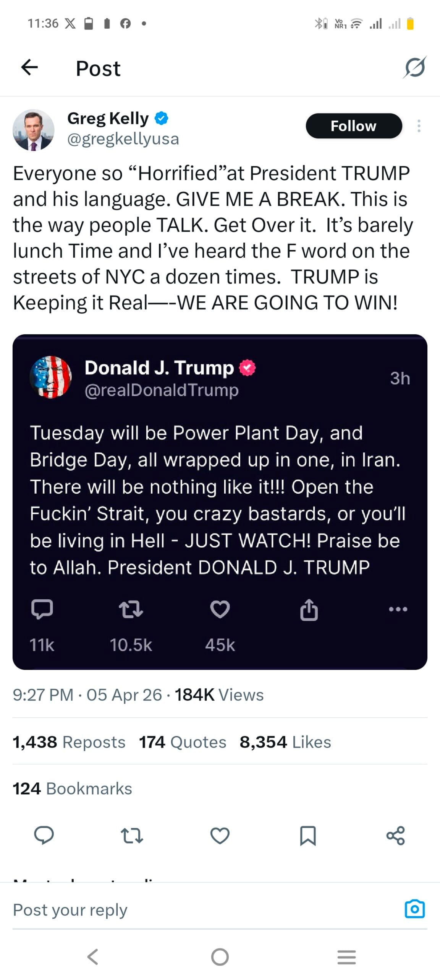Tap the repost icon under Greg Kelly's post

tap(132, 836)
